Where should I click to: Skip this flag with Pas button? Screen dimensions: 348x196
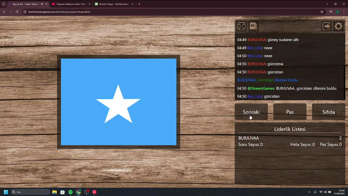[x=290, y=112]
